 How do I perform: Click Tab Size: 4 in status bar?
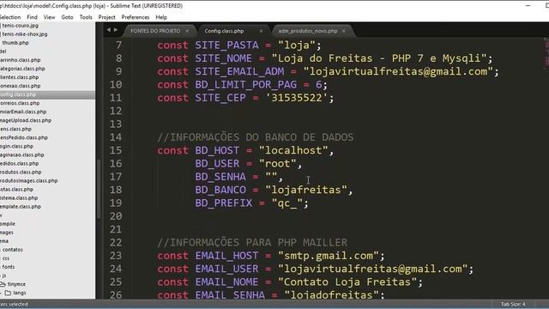tap(513, 304)
